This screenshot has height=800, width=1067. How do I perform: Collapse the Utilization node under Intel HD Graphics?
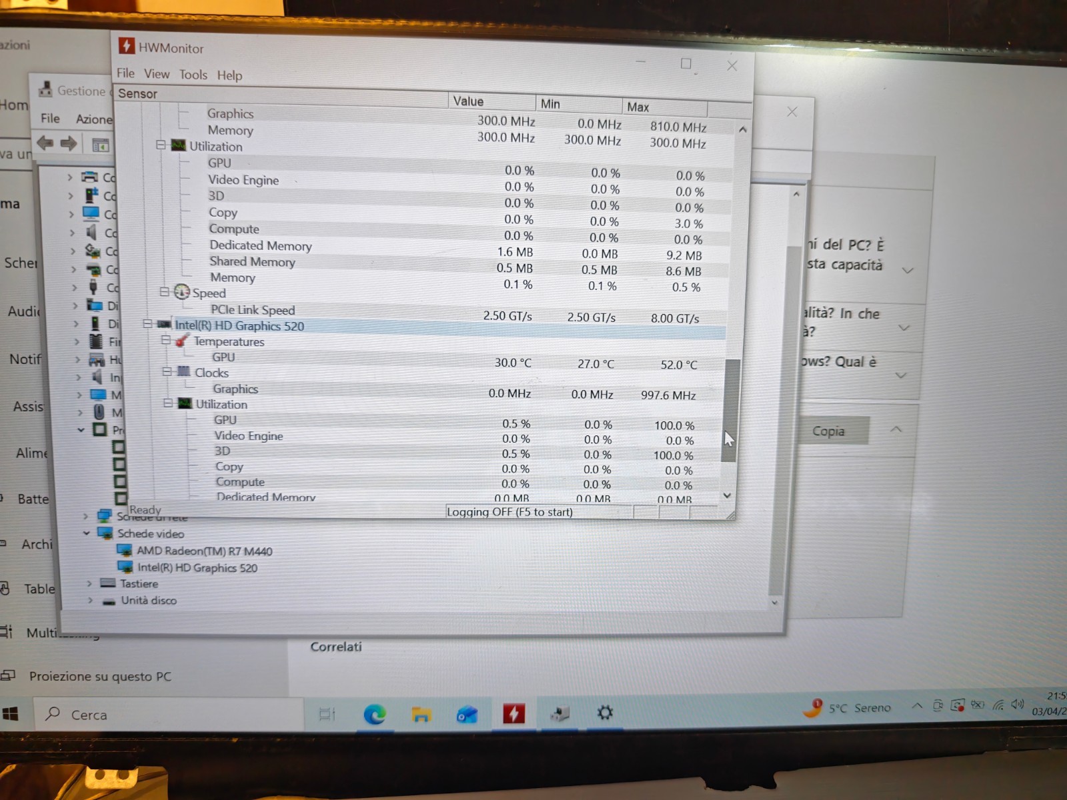(168, 403)
